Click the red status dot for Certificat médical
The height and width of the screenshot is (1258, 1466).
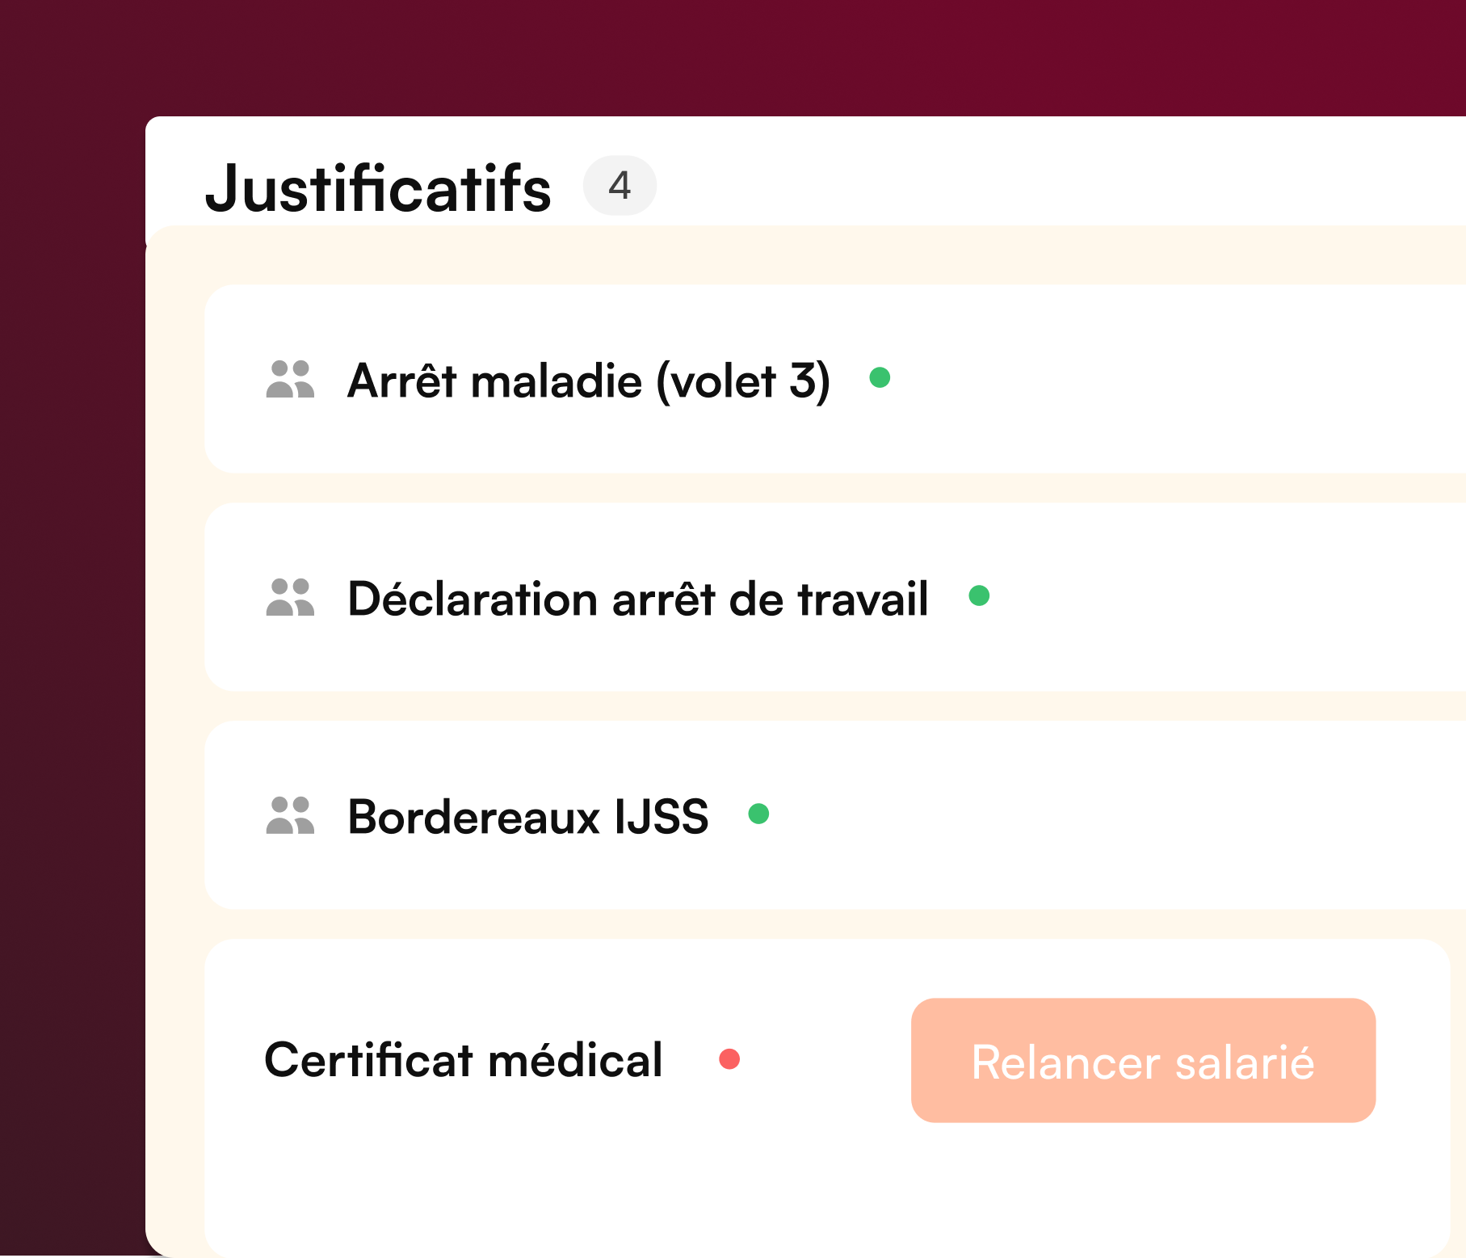pos(729,1059)
